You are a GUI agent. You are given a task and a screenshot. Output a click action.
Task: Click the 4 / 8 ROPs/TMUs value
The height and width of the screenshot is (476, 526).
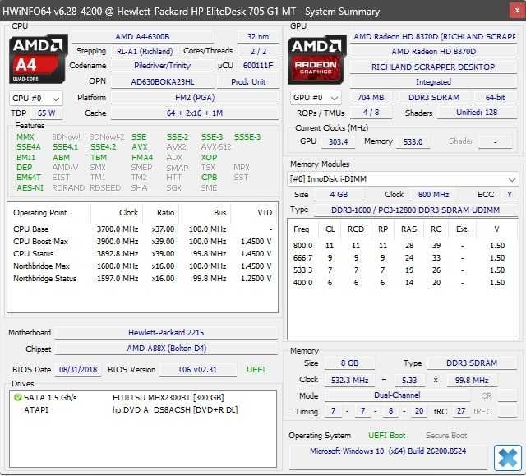click(371, 113)
